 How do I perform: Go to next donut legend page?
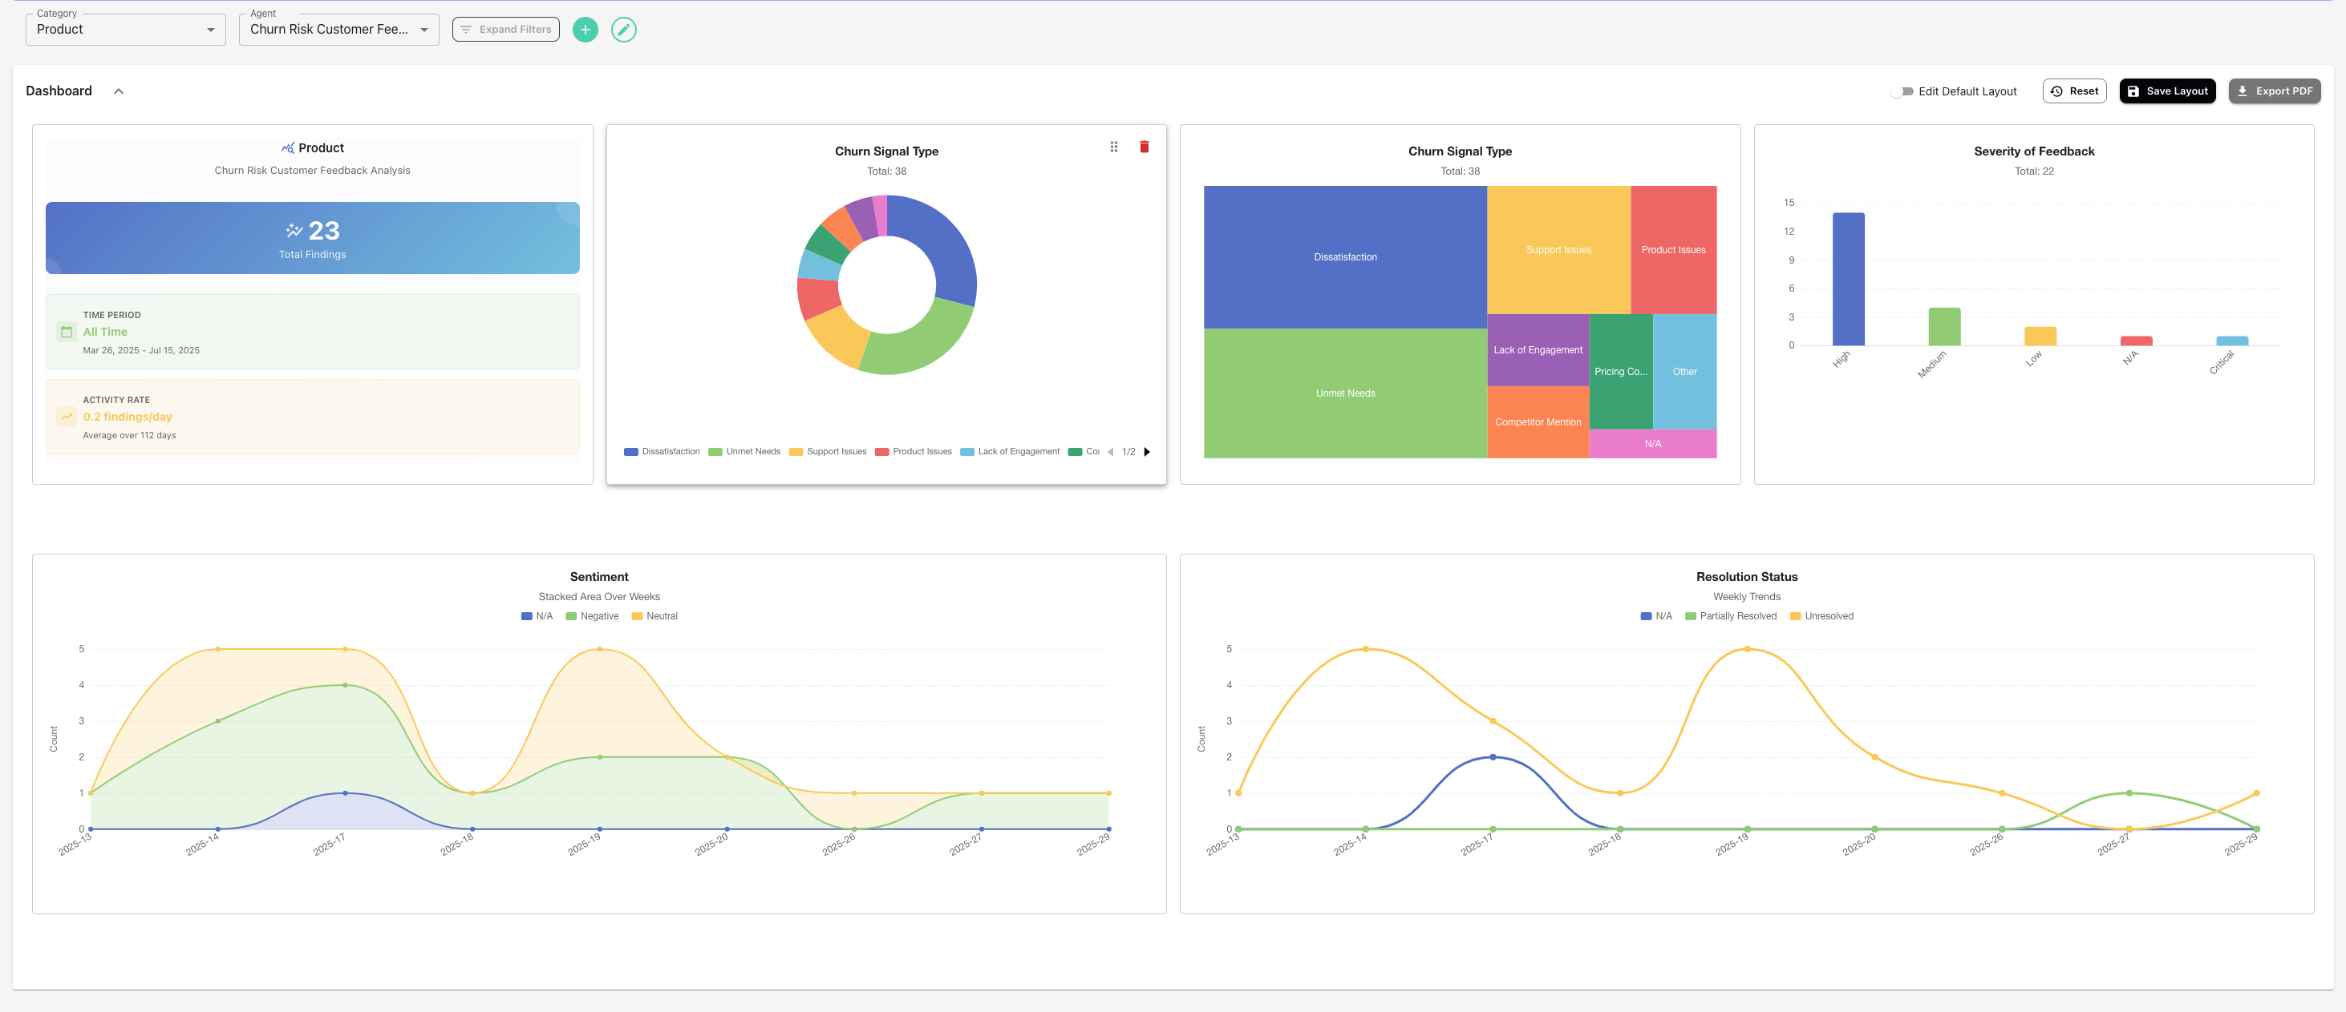[x=1147, y=451]
